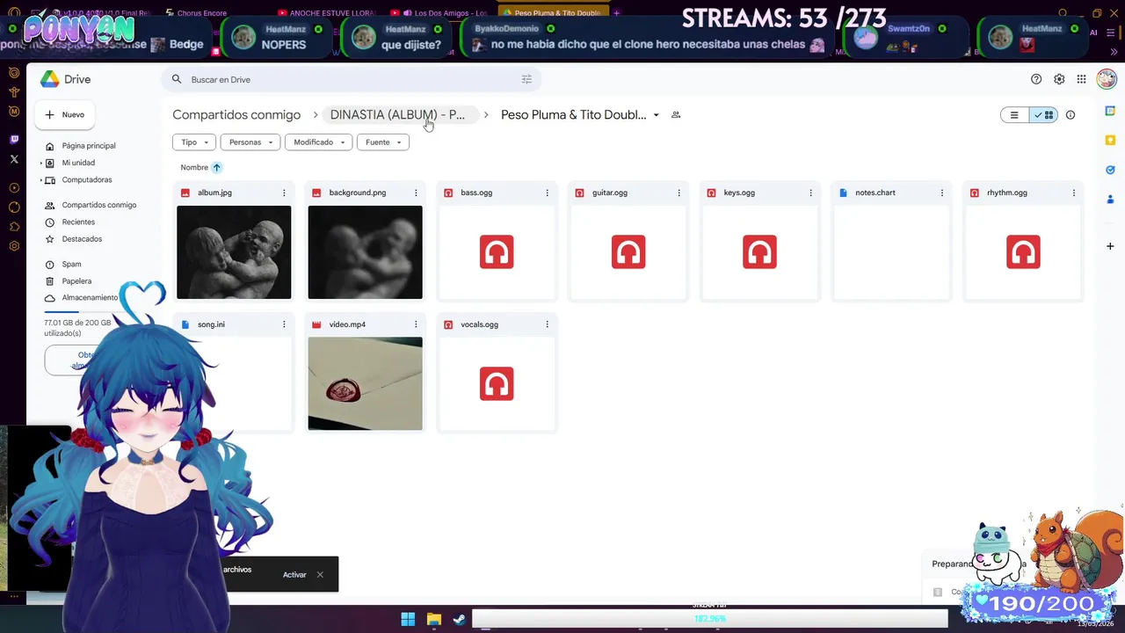Switch to the ANOCHE ESTUVE LLORA browser tab
The width and height of the screenshot is (1125, 633).
pyautogui.click(x=326, y=13)
